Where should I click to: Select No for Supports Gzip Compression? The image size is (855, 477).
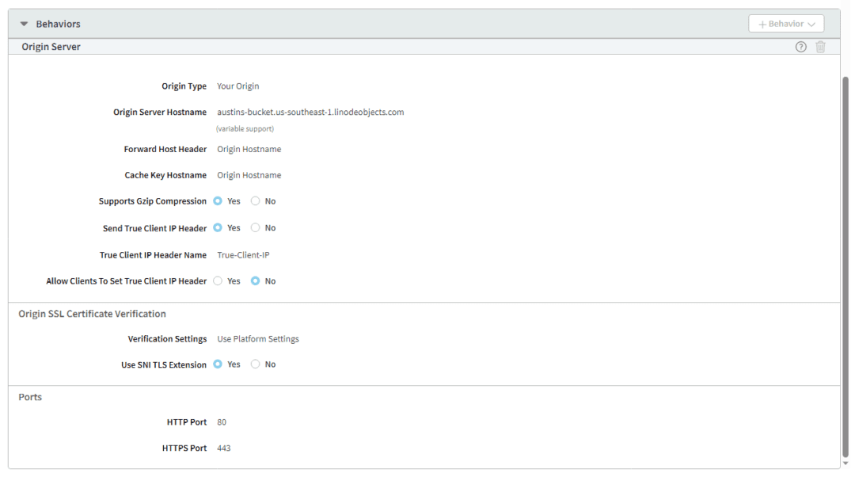coord(255,201)
